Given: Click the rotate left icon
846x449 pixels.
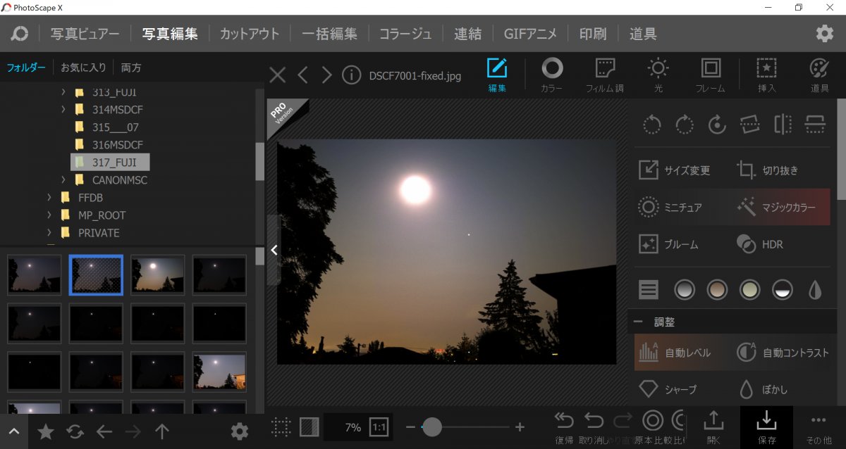Looking at the screenshot, I should click(x=652, y=125).
